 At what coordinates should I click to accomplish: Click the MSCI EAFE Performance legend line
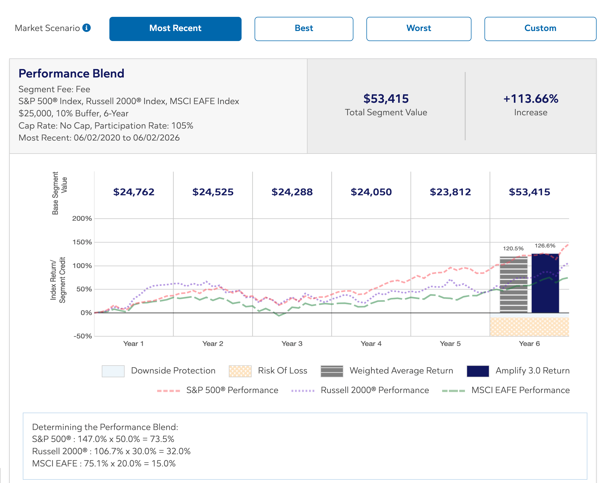click(x=454, y=391)
